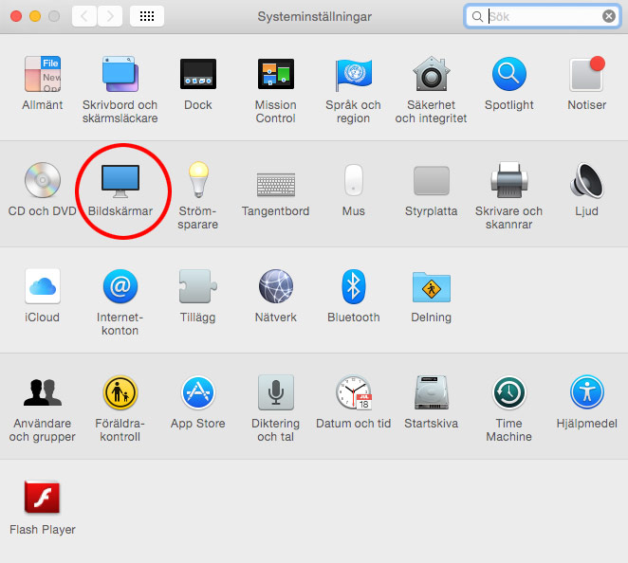Click the forward navigation arrow
The height and width of the screenshot is (563, 628).
tap(110, 16)
